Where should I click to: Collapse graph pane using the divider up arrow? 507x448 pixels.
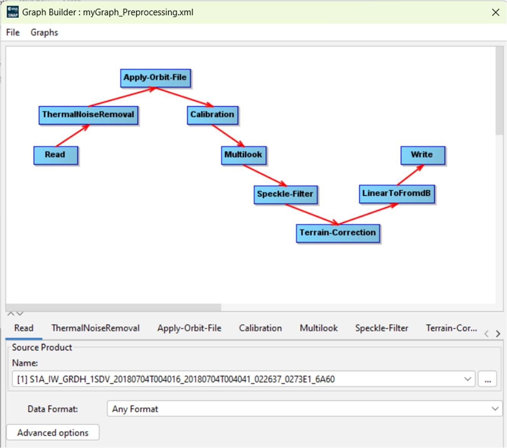pyautogui.click(x=11, y=313)
